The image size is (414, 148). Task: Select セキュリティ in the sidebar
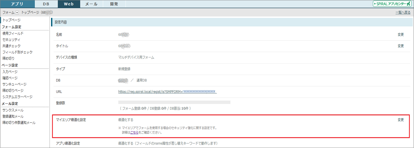[x=11, y=40]
